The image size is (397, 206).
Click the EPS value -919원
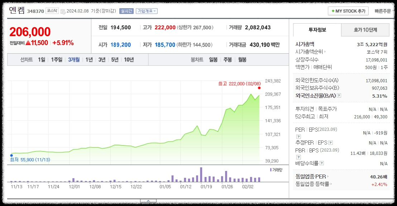(381, 133)
